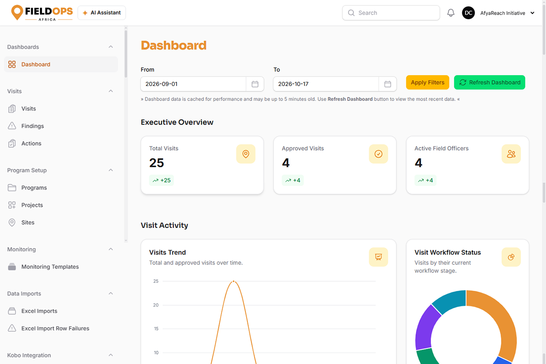The image size is (546, 364).
Task: Open Findings in the sidebar
Action: coord(61,126)
